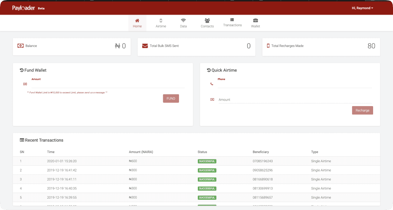Click the Home house icon

click(x=137, y=21)
